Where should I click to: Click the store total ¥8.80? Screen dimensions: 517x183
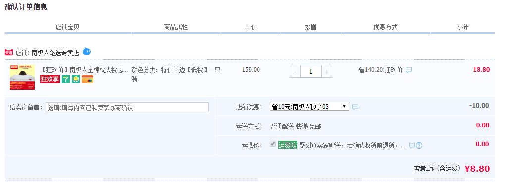click(477, 169)
